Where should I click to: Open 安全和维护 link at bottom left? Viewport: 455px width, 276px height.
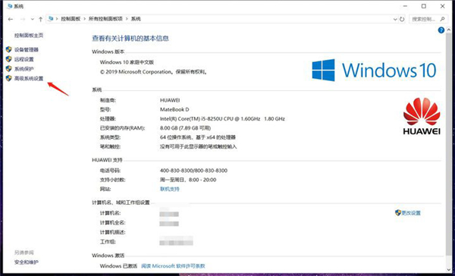[27, 262]
